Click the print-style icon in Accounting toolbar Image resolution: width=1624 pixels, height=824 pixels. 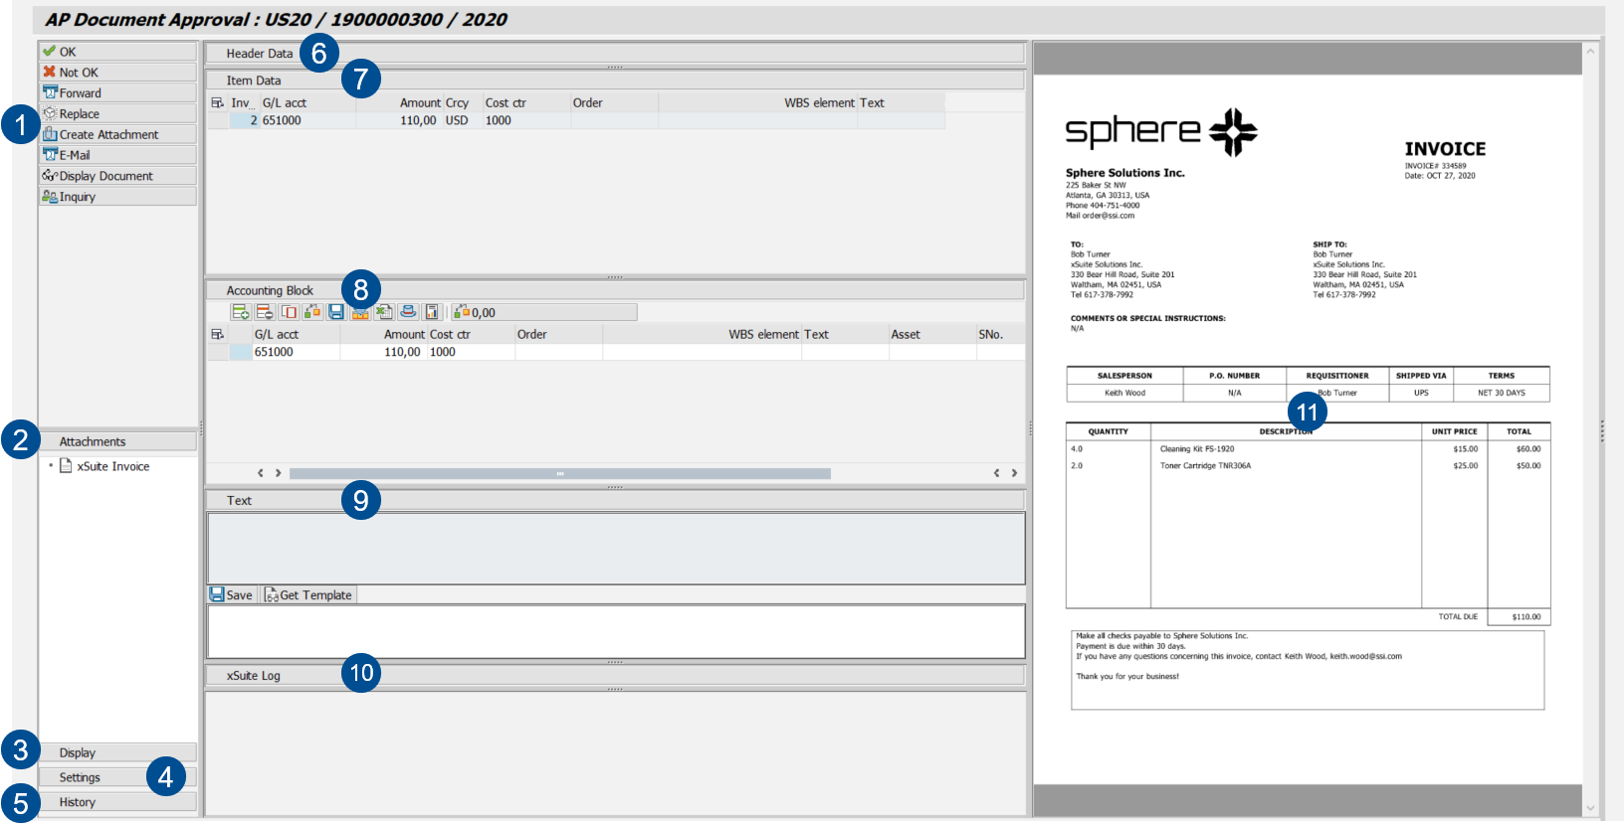pyautogui.click(x=408, y=312)
